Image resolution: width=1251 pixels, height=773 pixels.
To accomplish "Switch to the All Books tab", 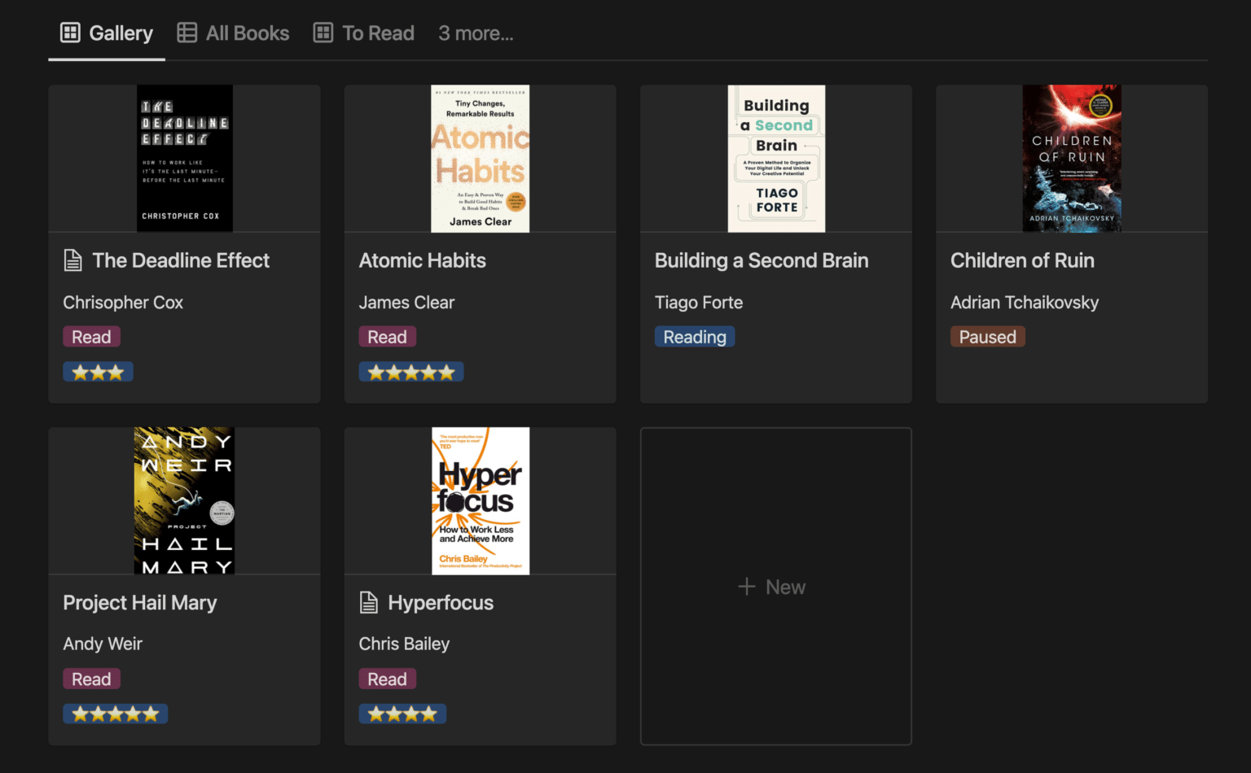I will [247, 33].
